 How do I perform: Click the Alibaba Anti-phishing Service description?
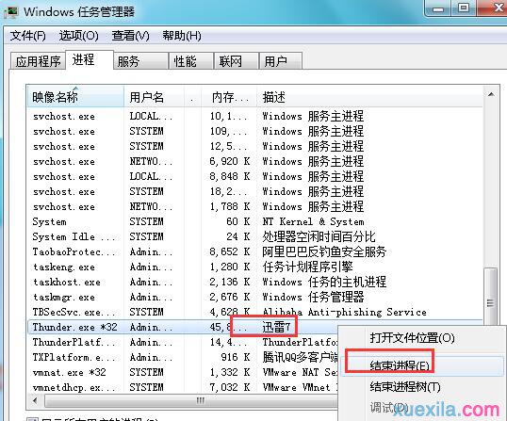344,312
